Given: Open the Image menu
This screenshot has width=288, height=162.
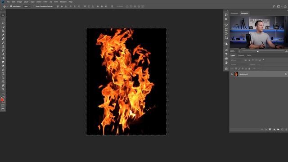Looking at the screenshot, I should [19, 2].
